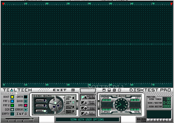This screenshot has width=174, height=123.
Task: Click the yellow BOOT color swatch
Action: [12, 97]
